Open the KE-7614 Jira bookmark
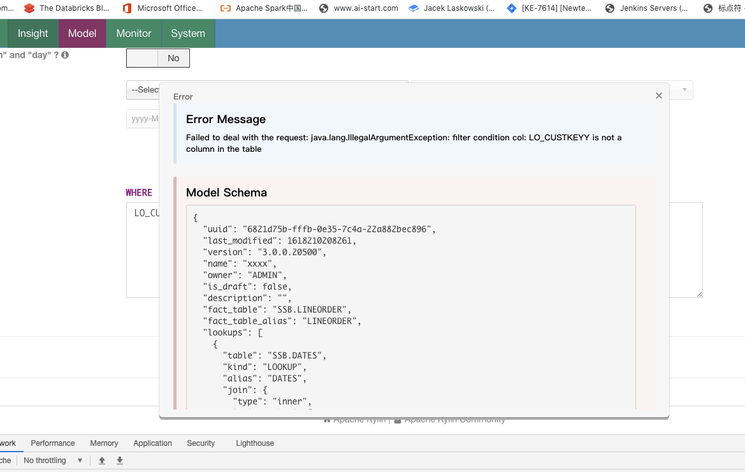The image size is (745, 472). point(549,8)
